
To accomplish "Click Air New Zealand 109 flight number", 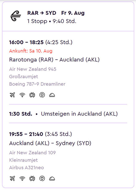I will pos(32,153).
